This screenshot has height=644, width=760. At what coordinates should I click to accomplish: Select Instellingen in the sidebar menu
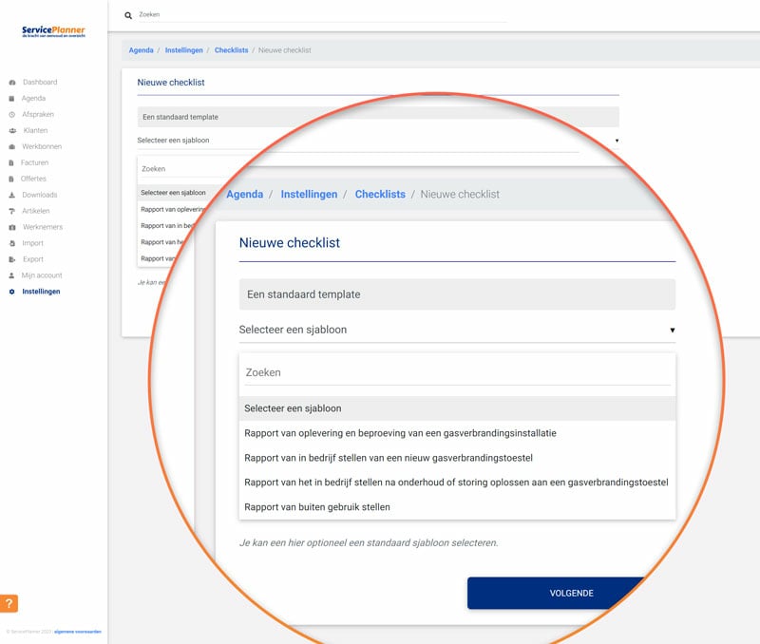(41, 292)
